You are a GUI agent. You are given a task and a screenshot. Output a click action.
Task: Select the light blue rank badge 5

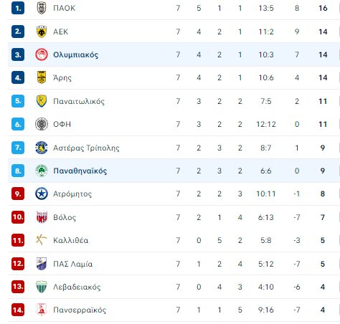(18, 101)
